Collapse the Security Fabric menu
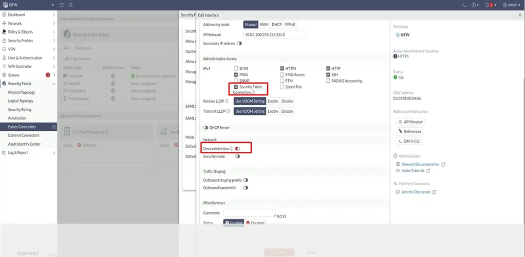The height and width of the screenshot is (257, 525). click(x=28, y=84)
